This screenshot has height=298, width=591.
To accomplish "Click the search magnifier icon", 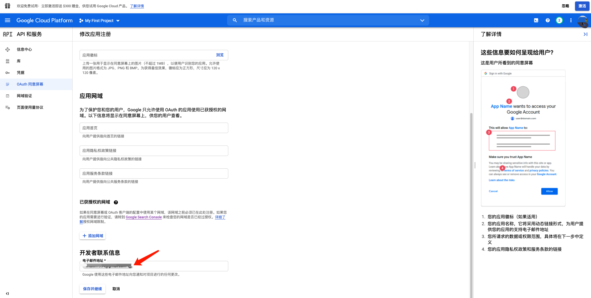I will (235, 20).
